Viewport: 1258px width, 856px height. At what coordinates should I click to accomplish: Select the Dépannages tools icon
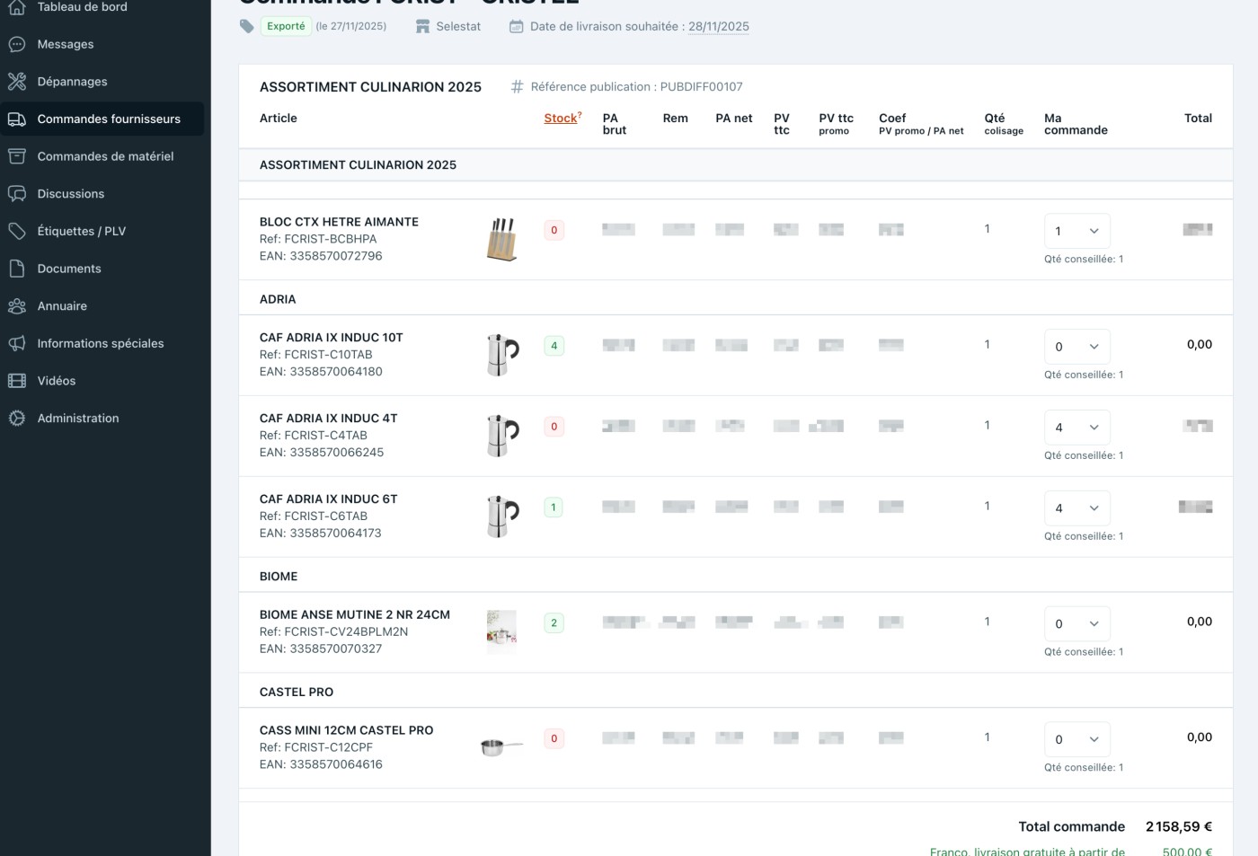tap(16, 81)
